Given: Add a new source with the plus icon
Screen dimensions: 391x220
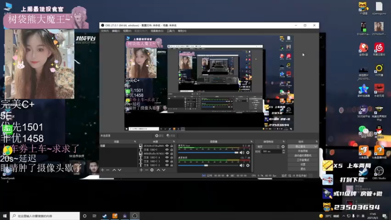Looking at the screenshot, I should point(141,170).
